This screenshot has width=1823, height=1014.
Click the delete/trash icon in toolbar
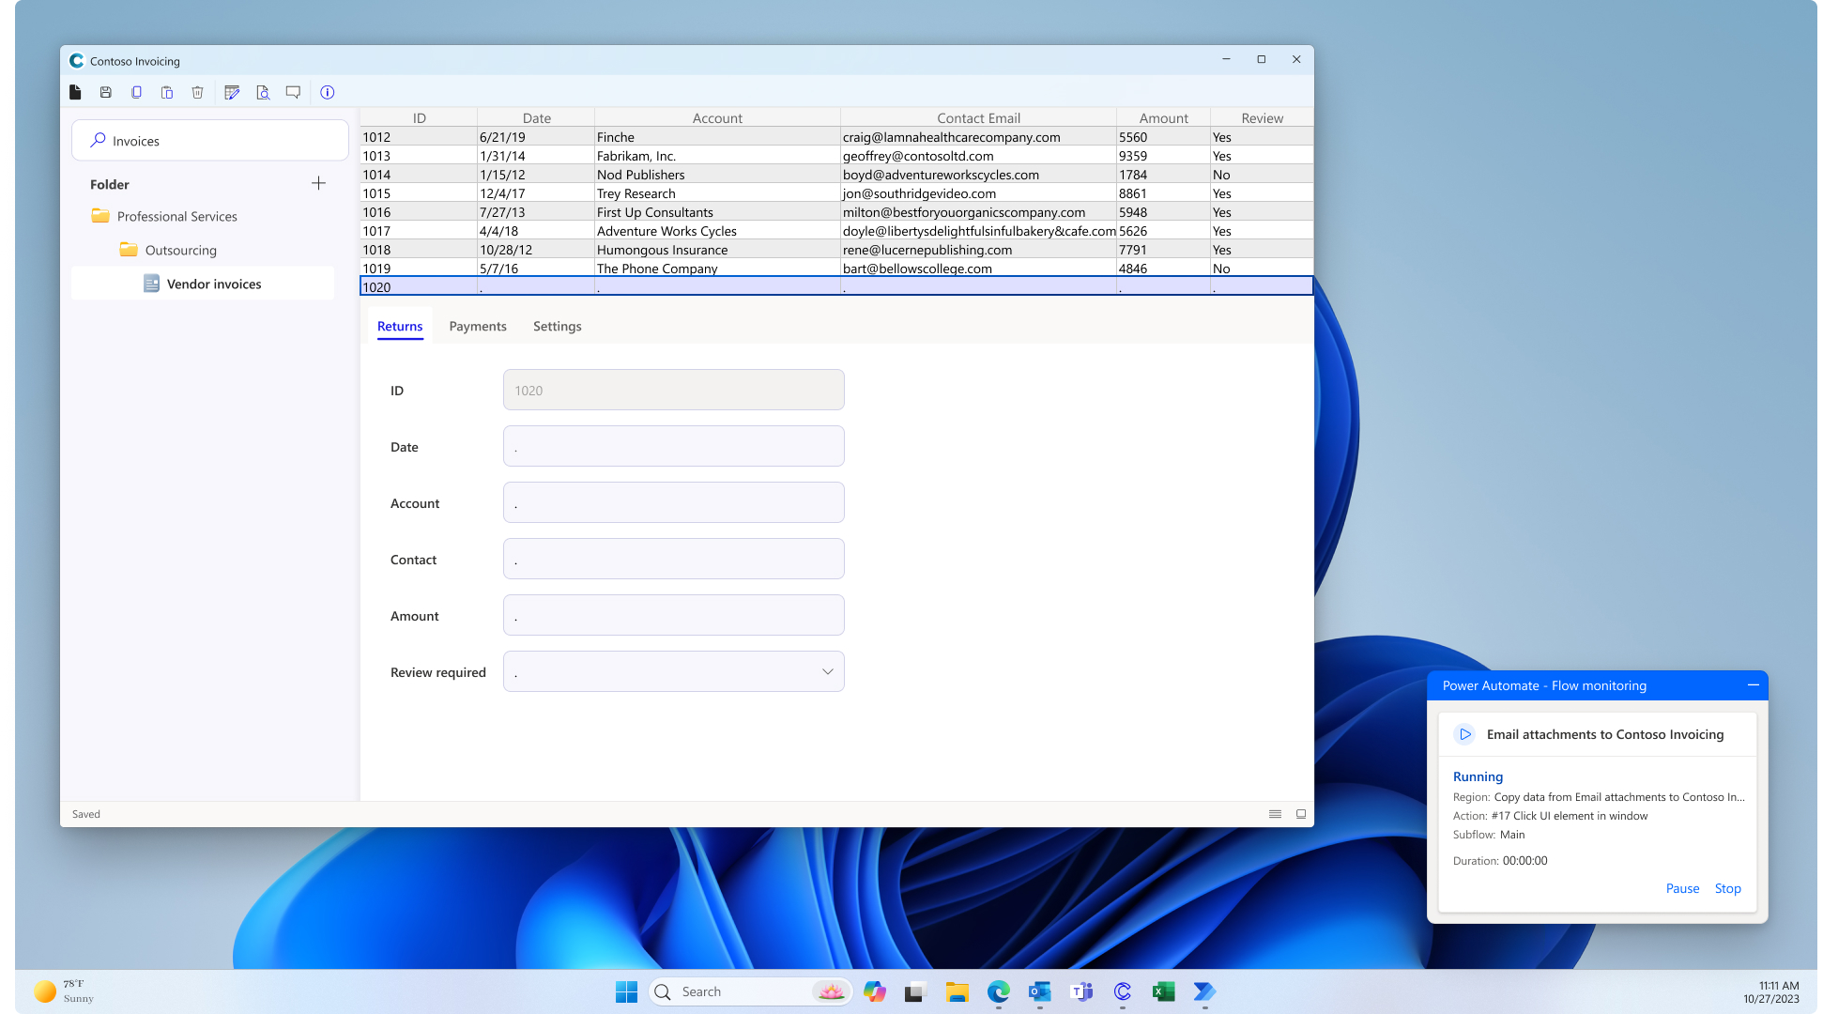pos(196,92)
